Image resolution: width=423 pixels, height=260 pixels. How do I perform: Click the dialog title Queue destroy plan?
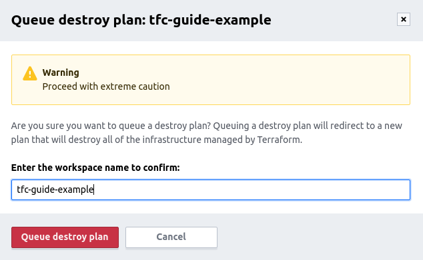78,20
